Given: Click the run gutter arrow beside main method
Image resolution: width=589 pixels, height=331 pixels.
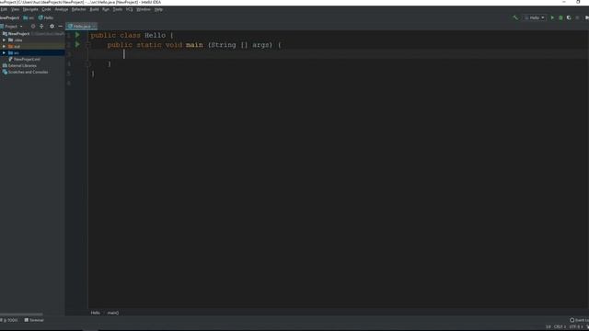Looking at the screenshot, I should pos(77,45).
